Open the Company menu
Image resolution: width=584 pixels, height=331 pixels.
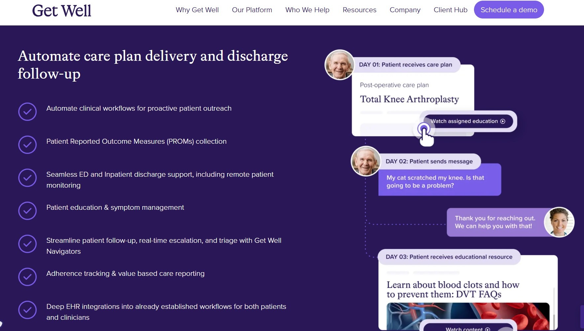coord(405,10)
